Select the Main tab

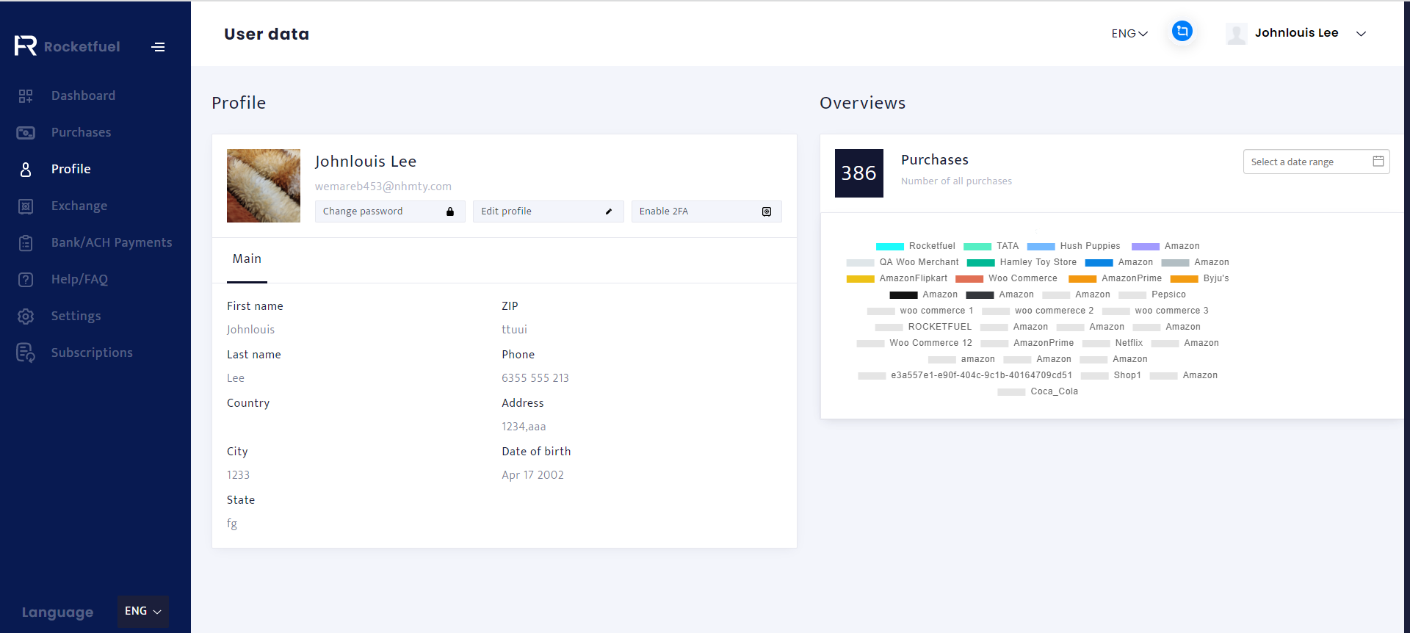coord(247,259)
